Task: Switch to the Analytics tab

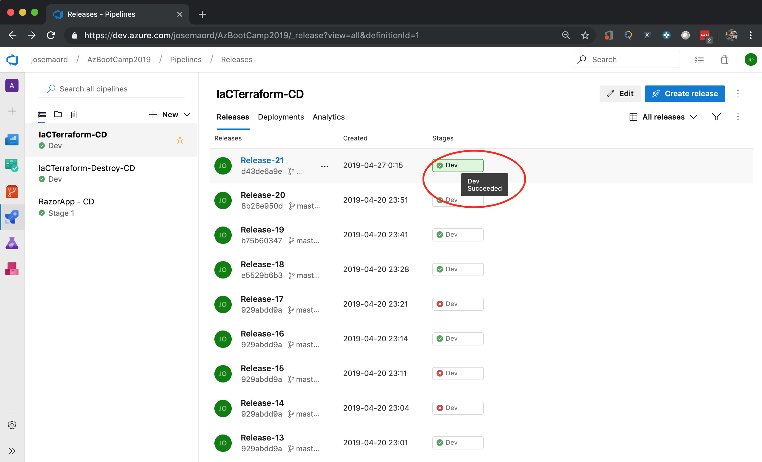Action: (328, 117)
